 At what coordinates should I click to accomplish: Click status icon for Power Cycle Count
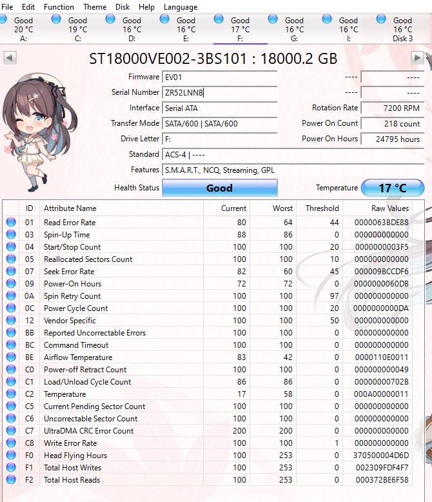11,308
